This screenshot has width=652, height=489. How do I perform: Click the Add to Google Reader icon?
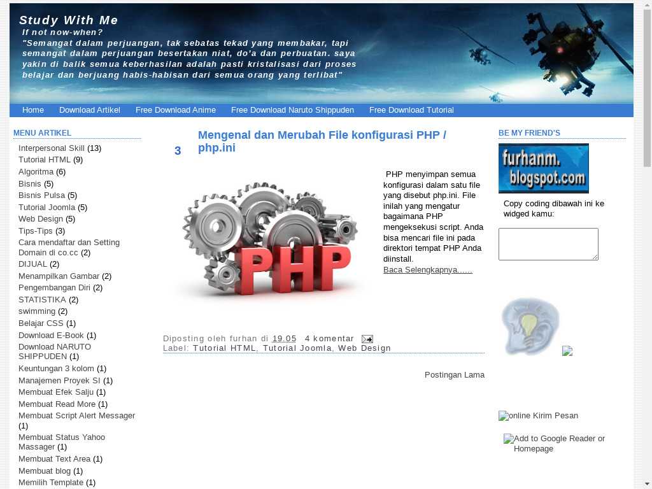pyautogui.click(x=509, y=439)
